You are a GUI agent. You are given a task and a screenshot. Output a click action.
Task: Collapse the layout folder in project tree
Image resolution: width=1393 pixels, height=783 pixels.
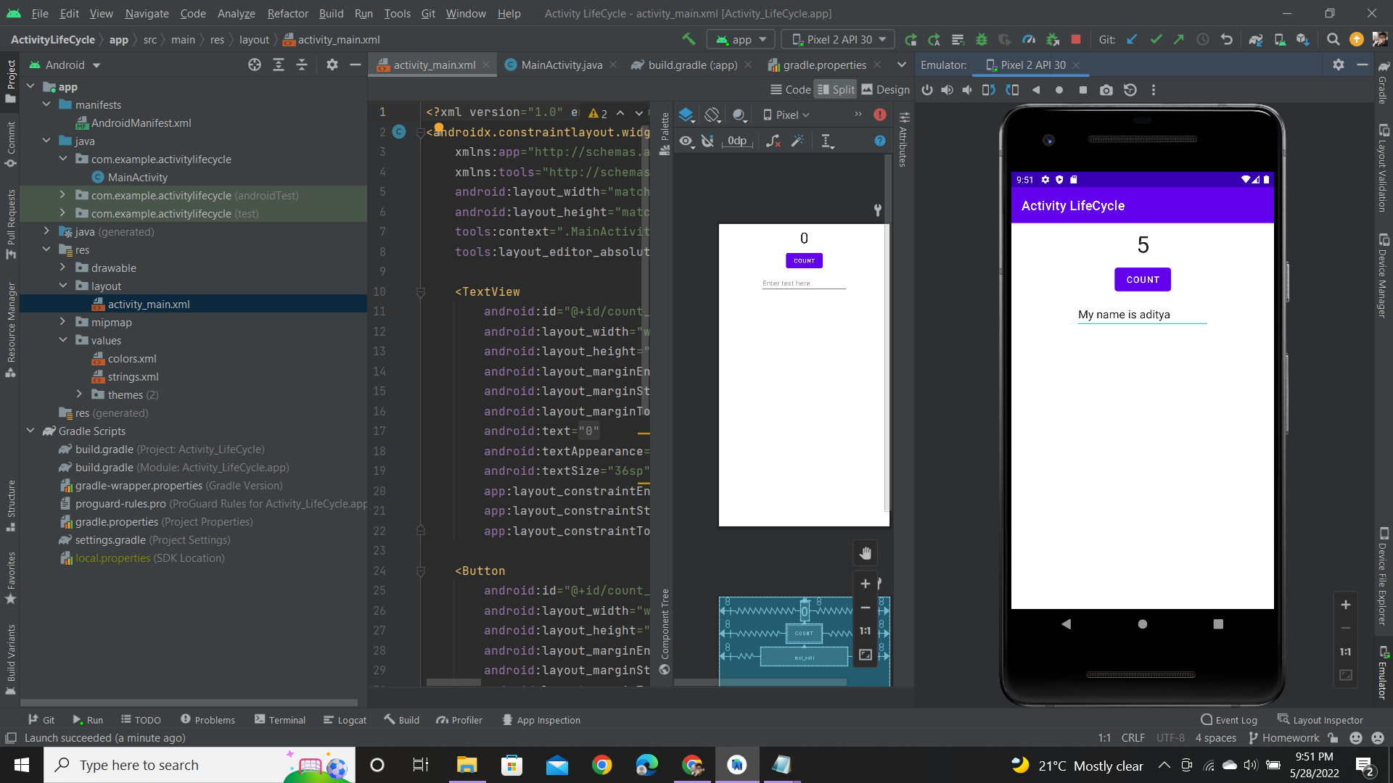(64, 286)
